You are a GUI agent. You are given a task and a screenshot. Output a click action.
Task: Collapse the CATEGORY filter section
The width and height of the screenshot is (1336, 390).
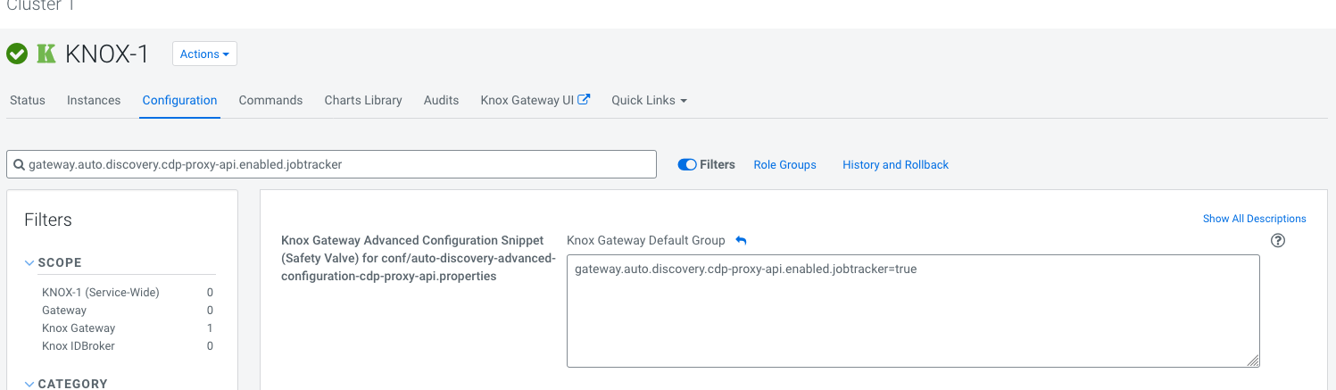(x=66, y=384)
